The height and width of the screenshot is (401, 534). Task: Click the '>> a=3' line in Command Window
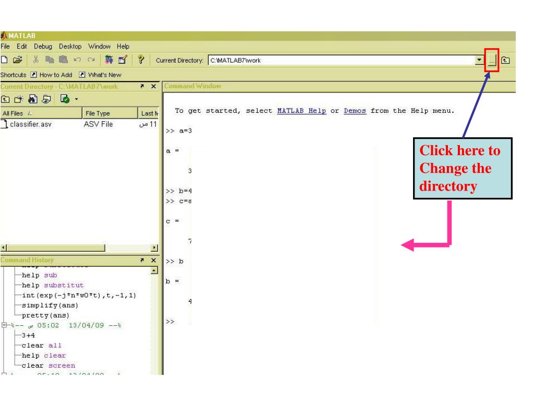point(179,131)
